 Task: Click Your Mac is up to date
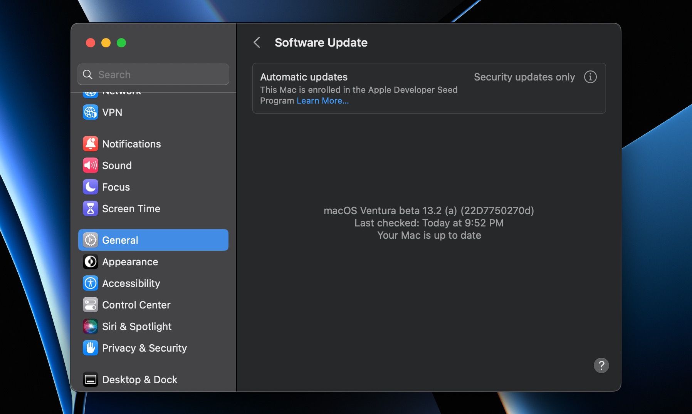[x=429, y=235]
